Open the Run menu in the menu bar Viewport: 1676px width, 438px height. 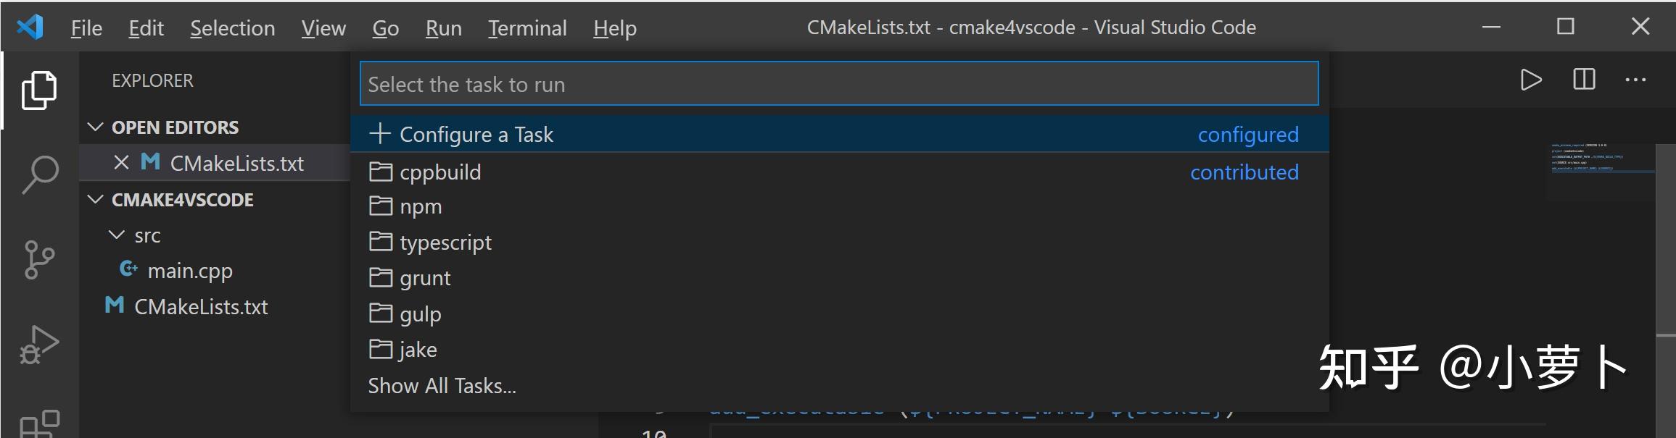pyautogui.click(x=443, y=28)
